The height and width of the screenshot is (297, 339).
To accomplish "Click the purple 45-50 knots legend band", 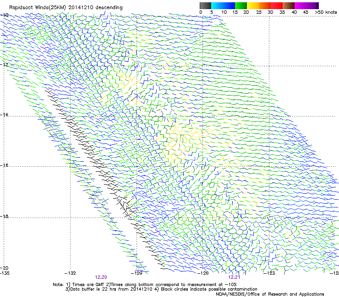I will pyautogui.click(x=312, y=5).
